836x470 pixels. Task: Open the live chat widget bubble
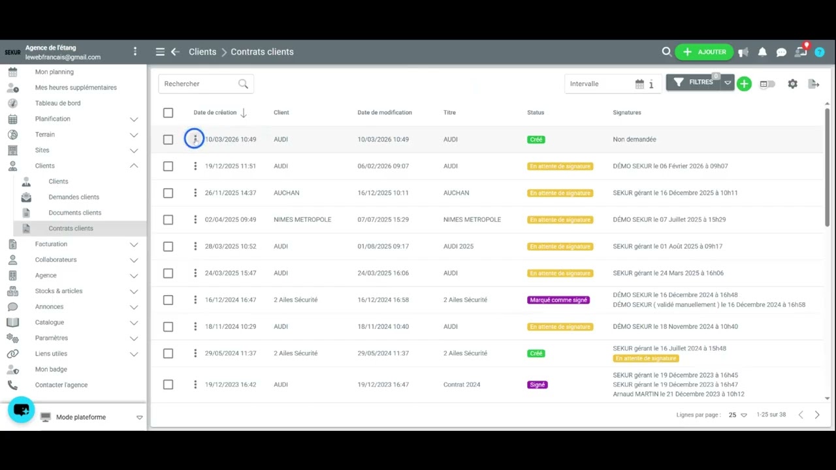(21, 410)
